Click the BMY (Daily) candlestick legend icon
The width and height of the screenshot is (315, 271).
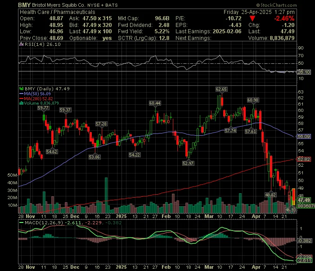[x=21, y=89]
